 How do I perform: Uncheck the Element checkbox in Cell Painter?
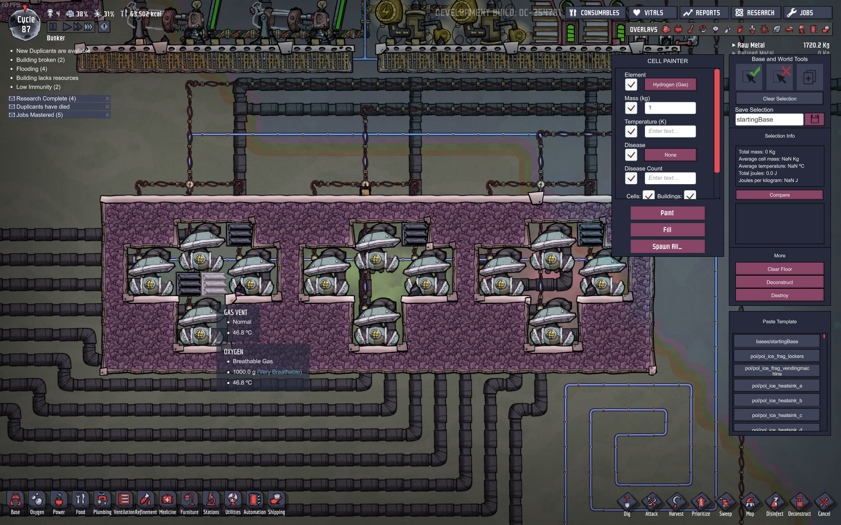tap(631, 85)
